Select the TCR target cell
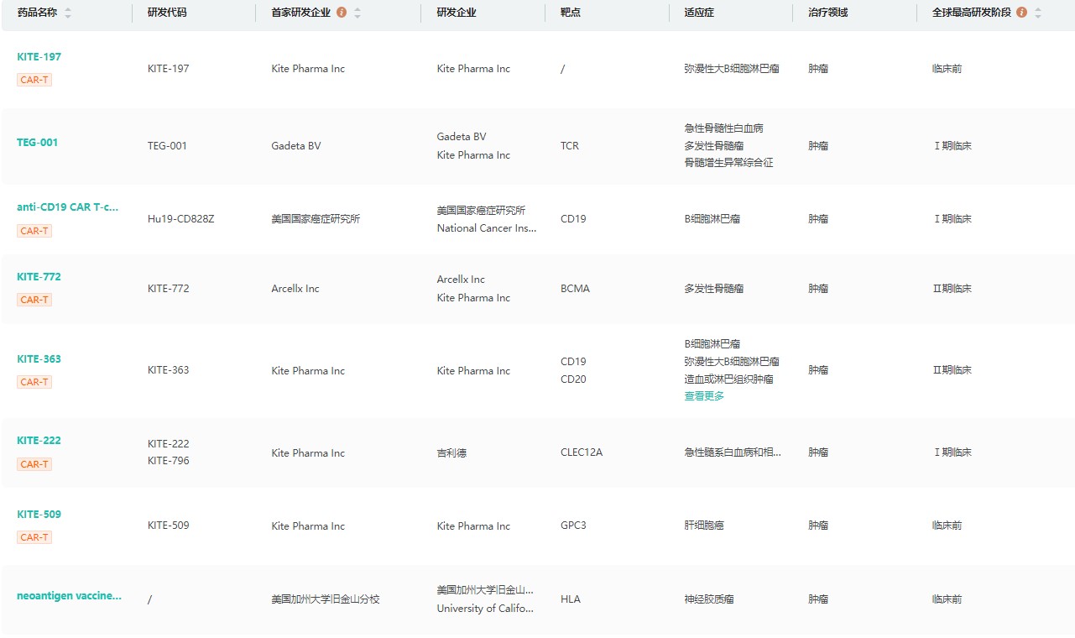 (570, 146)
